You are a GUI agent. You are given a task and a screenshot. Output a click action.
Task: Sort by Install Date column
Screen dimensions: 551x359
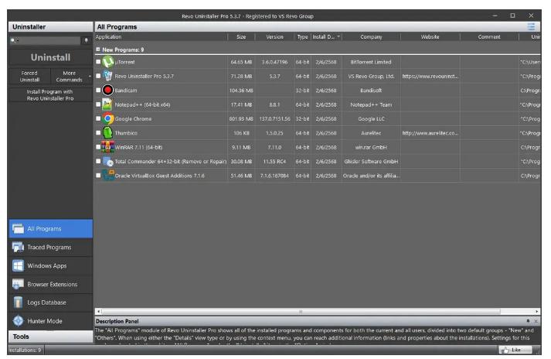pos(326,36)
